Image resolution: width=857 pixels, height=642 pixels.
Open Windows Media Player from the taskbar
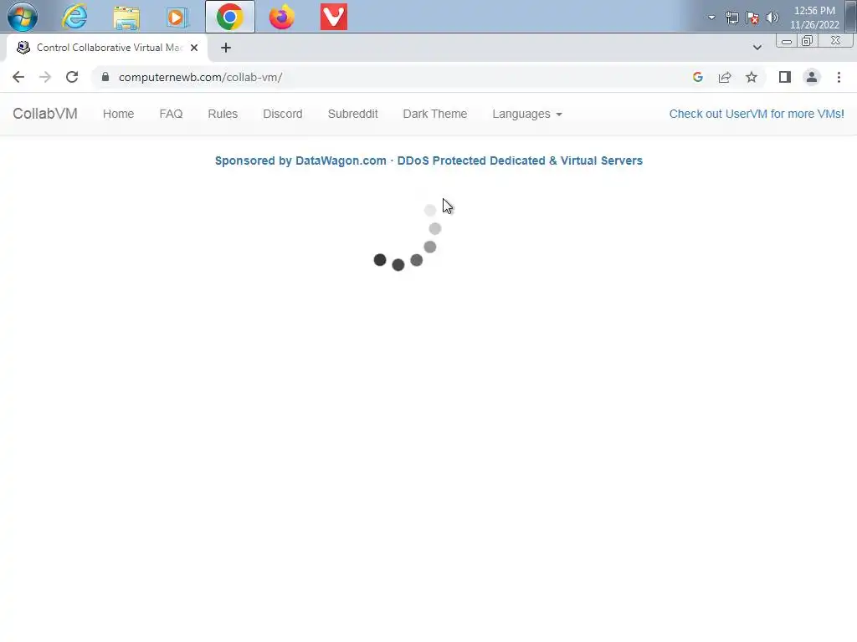coord(177,18)
